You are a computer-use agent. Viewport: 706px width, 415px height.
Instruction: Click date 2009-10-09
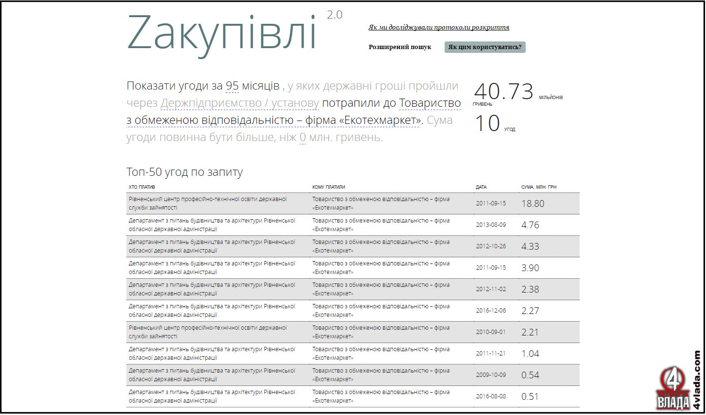click(491, 375)
